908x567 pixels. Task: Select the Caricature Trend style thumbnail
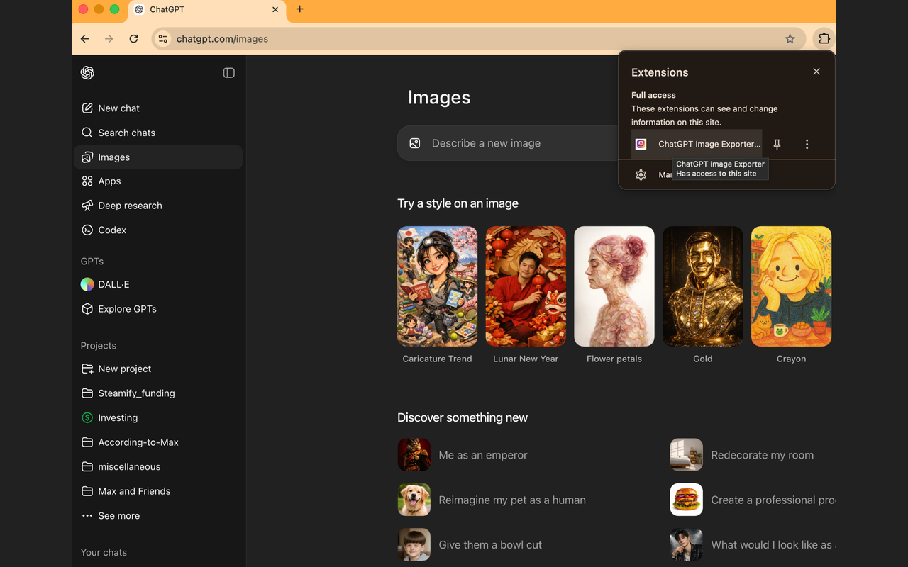point(437,286)
